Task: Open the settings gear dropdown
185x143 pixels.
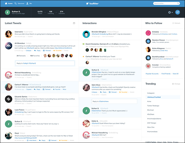Action: point(170,12)
